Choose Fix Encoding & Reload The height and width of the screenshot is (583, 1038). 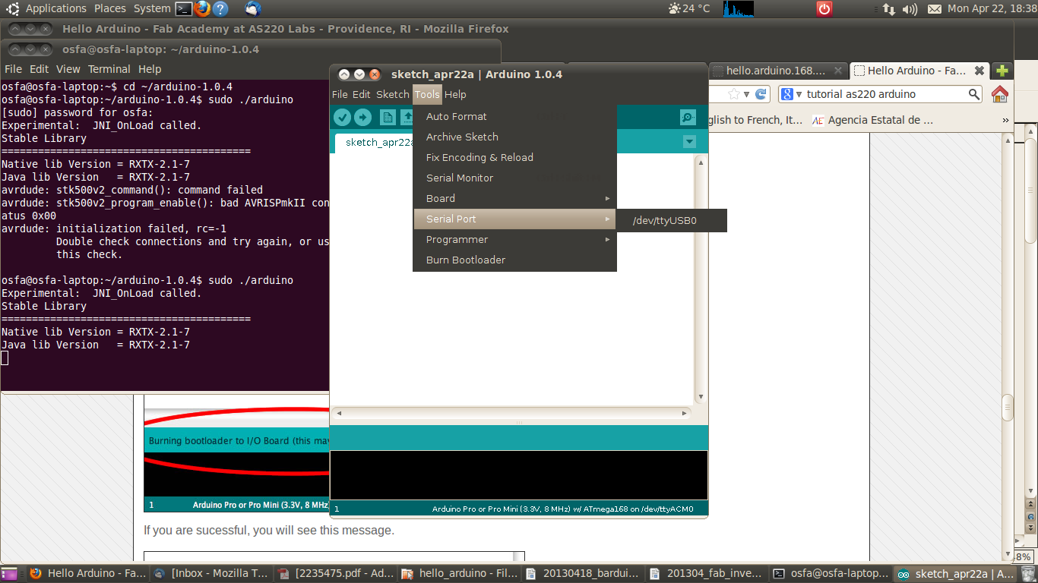click(514, 158)
